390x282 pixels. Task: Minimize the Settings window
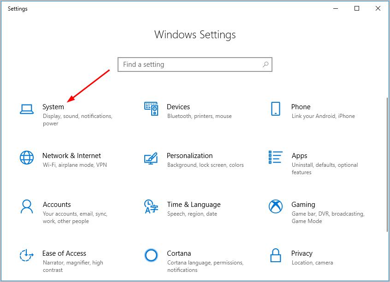coord(336,8)
